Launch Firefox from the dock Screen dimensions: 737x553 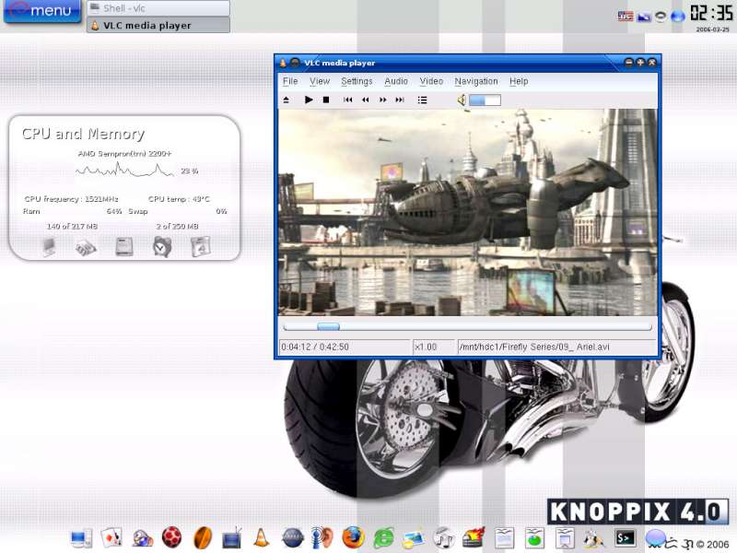point(353,537)
